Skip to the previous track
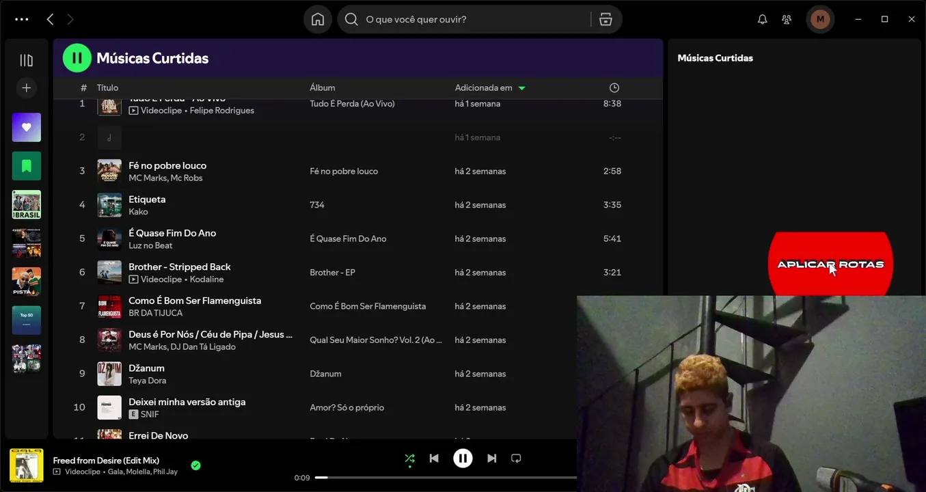Image resolution: width=926 pixels, height=492 pixels. (434, 459)
